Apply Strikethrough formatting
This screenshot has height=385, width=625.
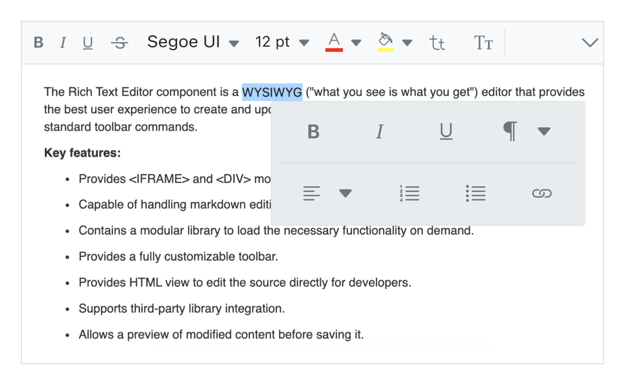tap(119, 43)
